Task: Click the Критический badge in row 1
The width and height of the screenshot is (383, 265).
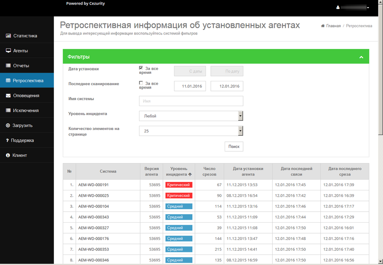Action: click(179, 185)
